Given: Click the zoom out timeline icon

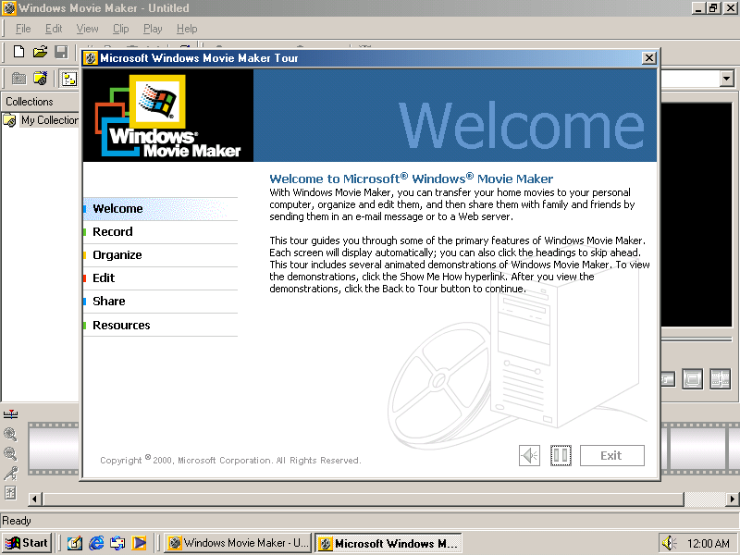Looking at the screenshot, I should [10, 453].
